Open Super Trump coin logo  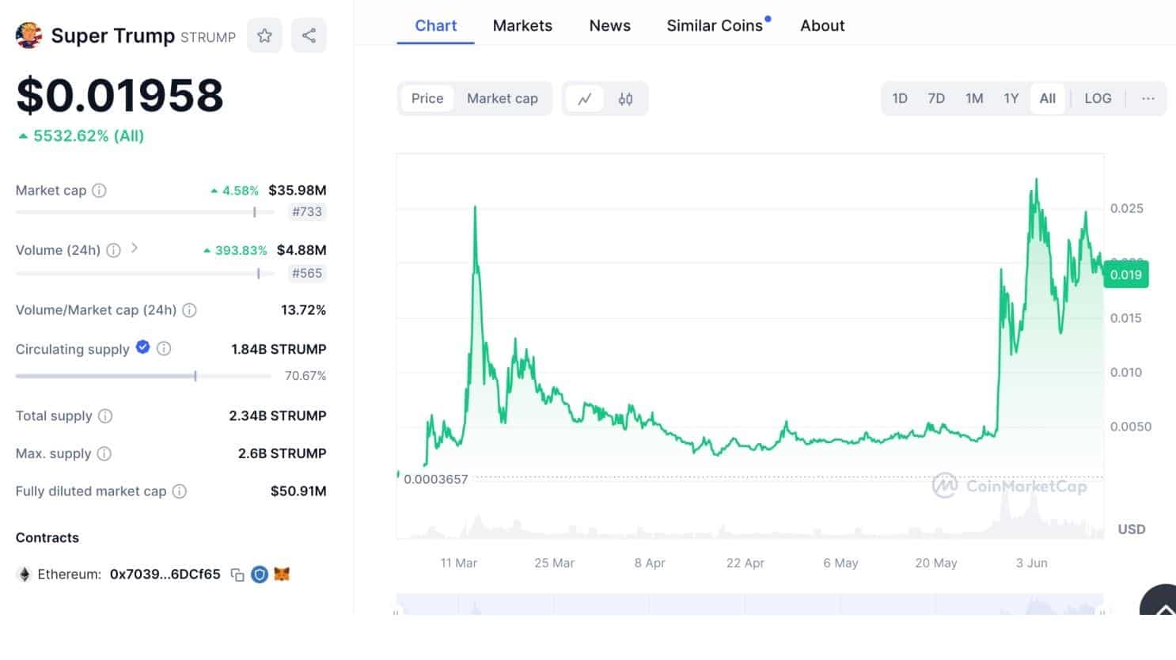tap(29, 36)
